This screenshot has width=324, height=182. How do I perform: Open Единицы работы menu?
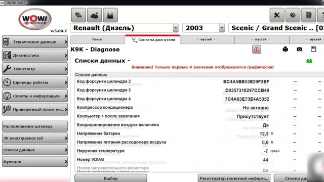(x=35, y=82)
